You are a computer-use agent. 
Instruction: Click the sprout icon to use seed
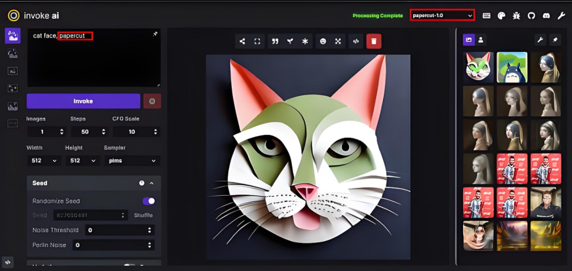click(290, 41)
